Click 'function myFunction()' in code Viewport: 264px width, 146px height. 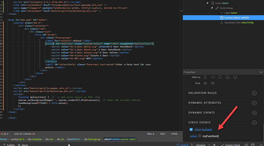pos(34,97)
